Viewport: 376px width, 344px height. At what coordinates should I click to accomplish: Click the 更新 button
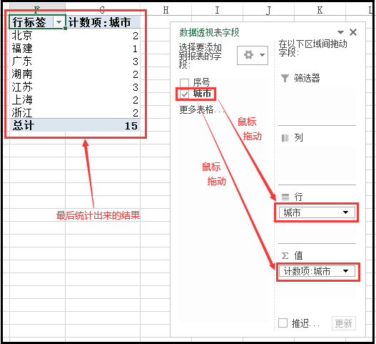click(344, 323)
